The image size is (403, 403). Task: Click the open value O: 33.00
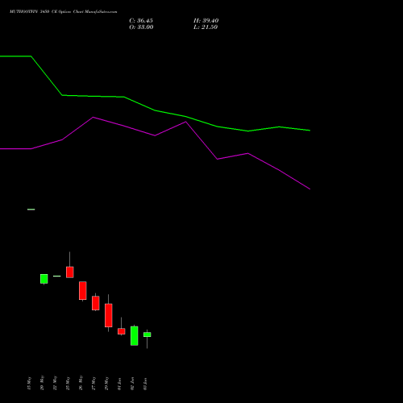141,27
